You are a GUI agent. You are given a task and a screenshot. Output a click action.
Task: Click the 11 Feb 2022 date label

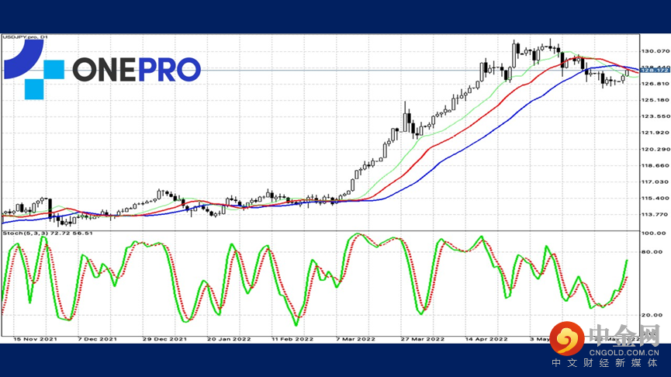click(292, 339)
